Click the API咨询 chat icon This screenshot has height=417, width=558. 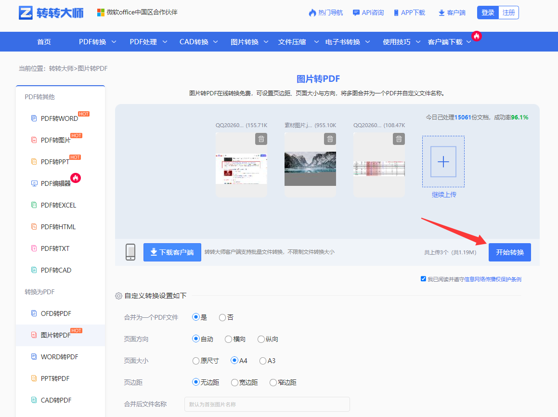tap(356, 13)
